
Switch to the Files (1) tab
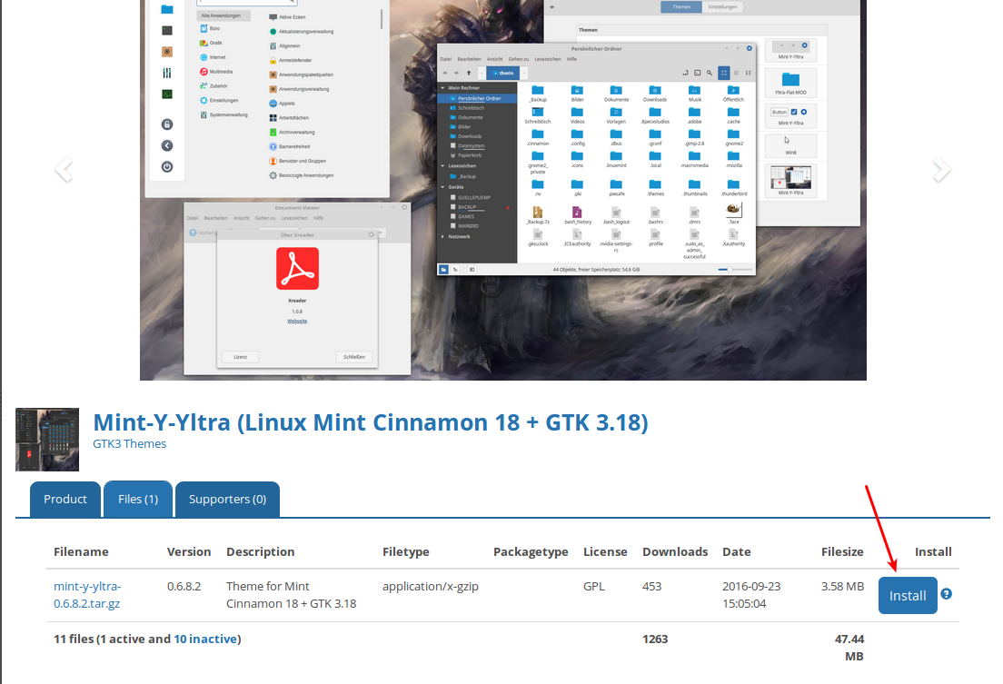(138, 499)
